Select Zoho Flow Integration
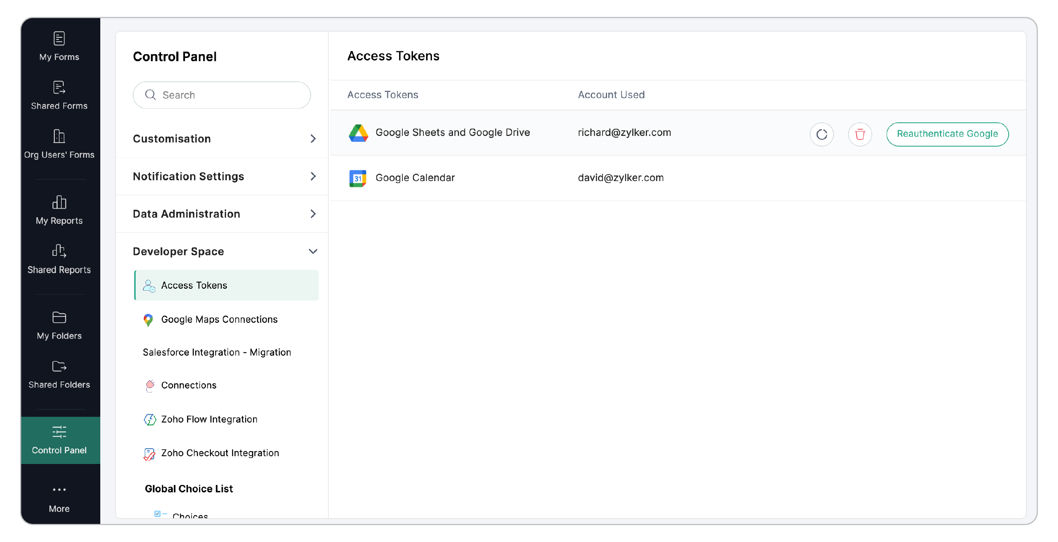 (209, 419)
